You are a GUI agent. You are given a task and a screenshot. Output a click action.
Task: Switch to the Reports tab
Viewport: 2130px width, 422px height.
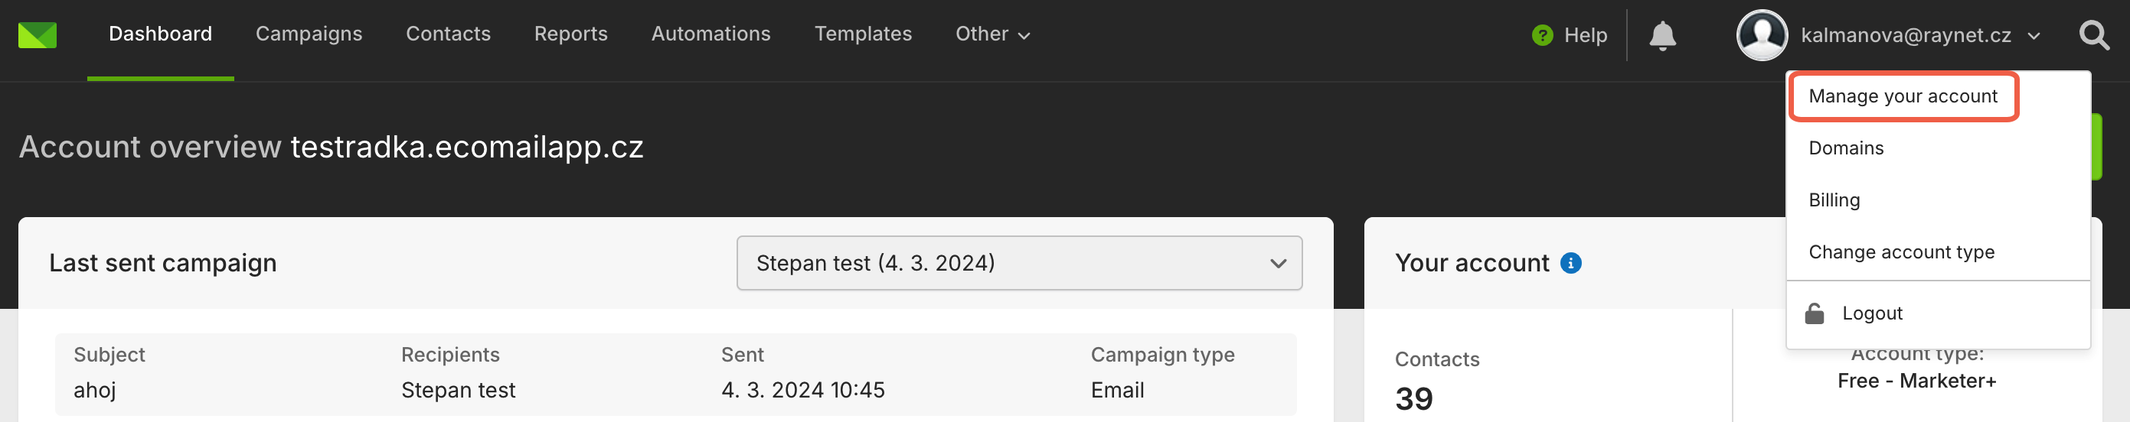570,34
